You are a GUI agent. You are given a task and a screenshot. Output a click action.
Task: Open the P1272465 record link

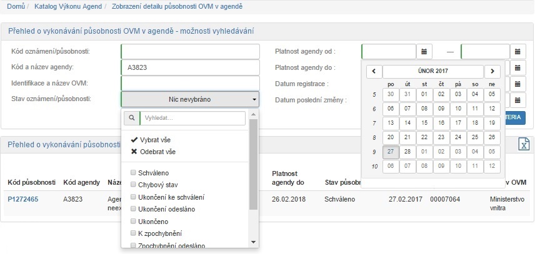23,199
